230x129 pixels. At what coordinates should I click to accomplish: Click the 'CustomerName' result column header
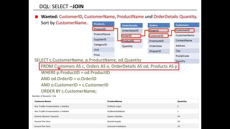(x=43, y=101)
